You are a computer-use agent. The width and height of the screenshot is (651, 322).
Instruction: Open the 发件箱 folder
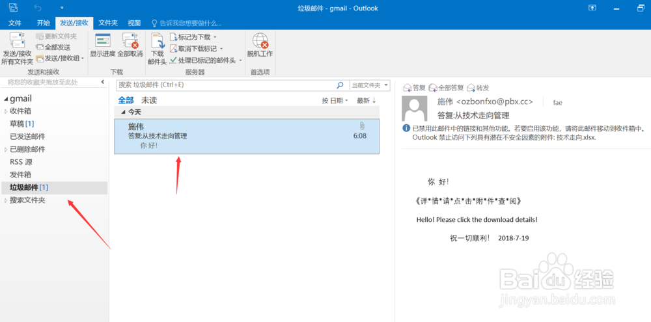tap(20, 175)
